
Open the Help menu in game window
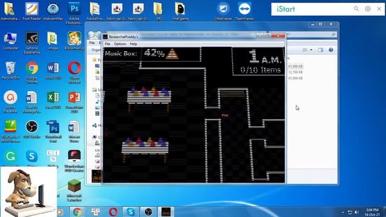[x=133, y=44]
